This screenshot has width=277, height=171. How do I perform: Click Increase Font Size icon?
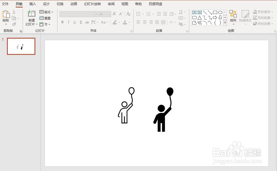[x=115, y=14]
